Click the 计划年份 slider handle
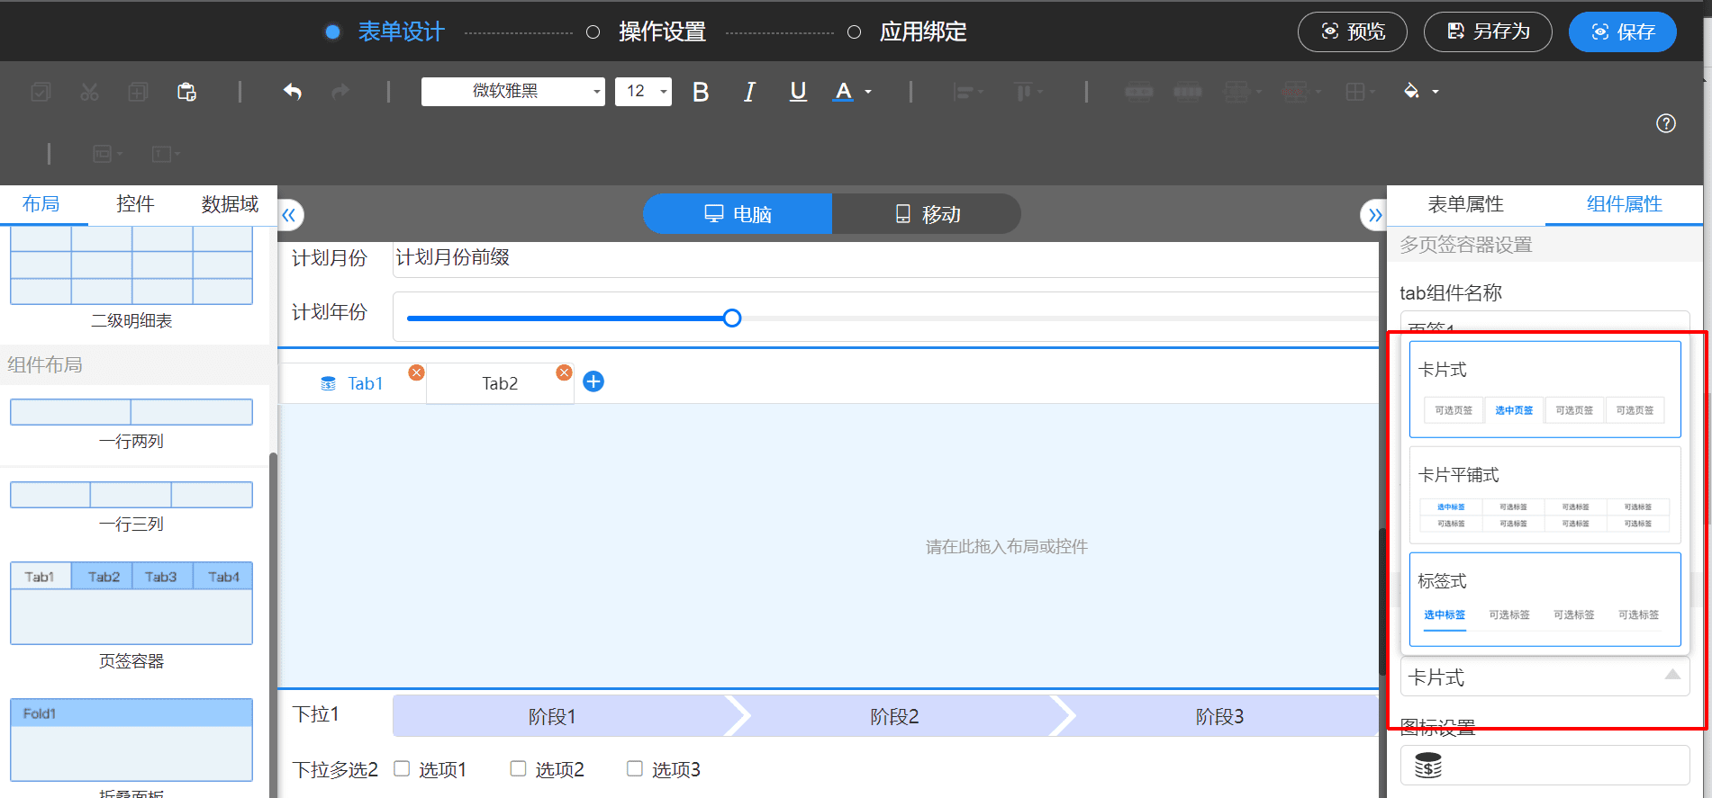The image size is (1712, 798). tap(732, 318)
